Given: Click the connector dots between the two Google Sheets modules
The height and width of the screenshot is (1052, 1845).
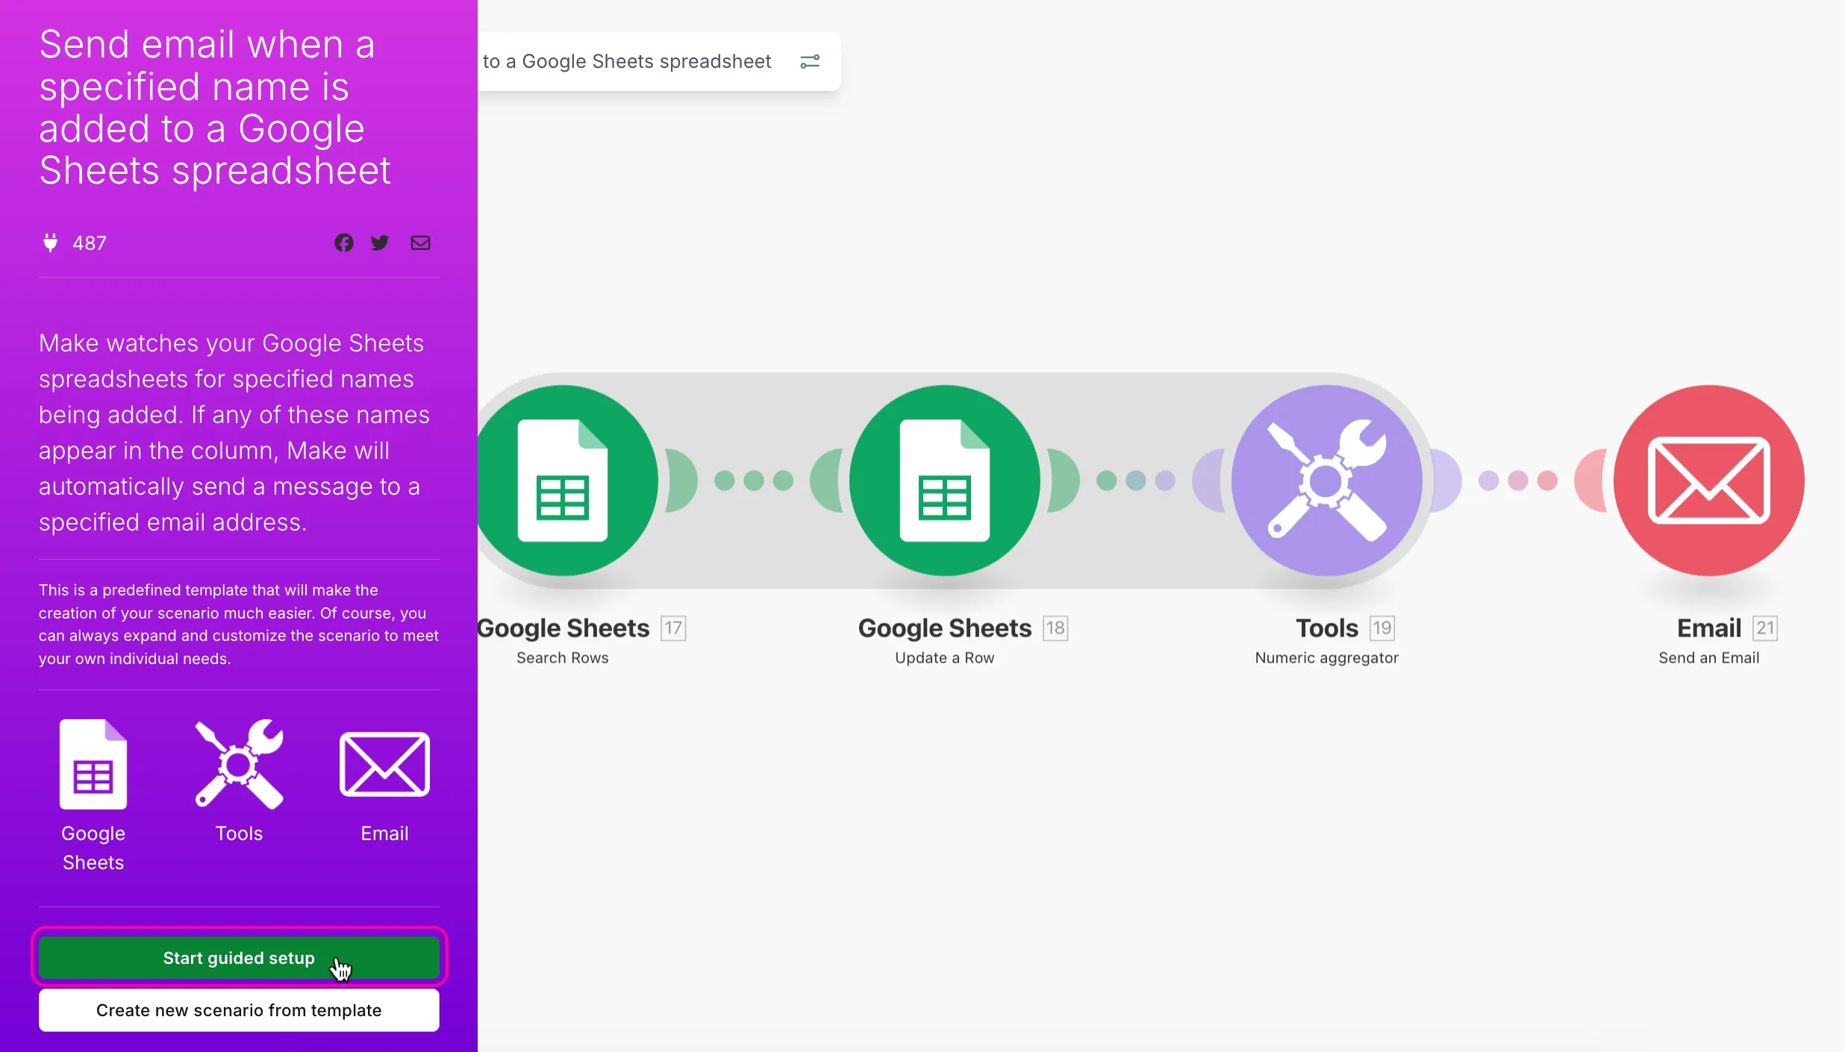Looking at the screenshot, I should tap(754, 480).
